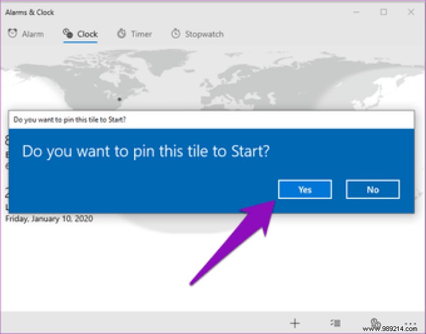Minimize the Alarms & Clock window
426x334 pixels.
[356, 12]
